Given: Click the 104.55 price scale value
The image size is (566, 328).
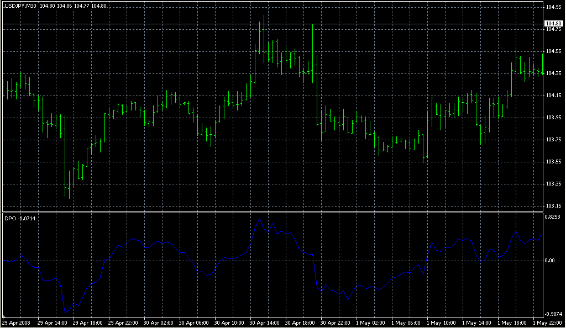Looking at the screenshot, I should [x=553, y=51].
